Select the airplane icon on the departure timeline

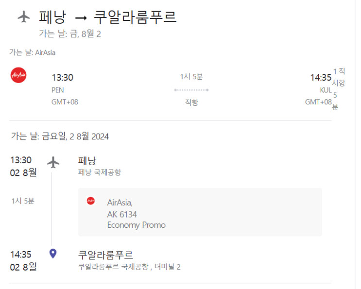click(x=53, y=162)
